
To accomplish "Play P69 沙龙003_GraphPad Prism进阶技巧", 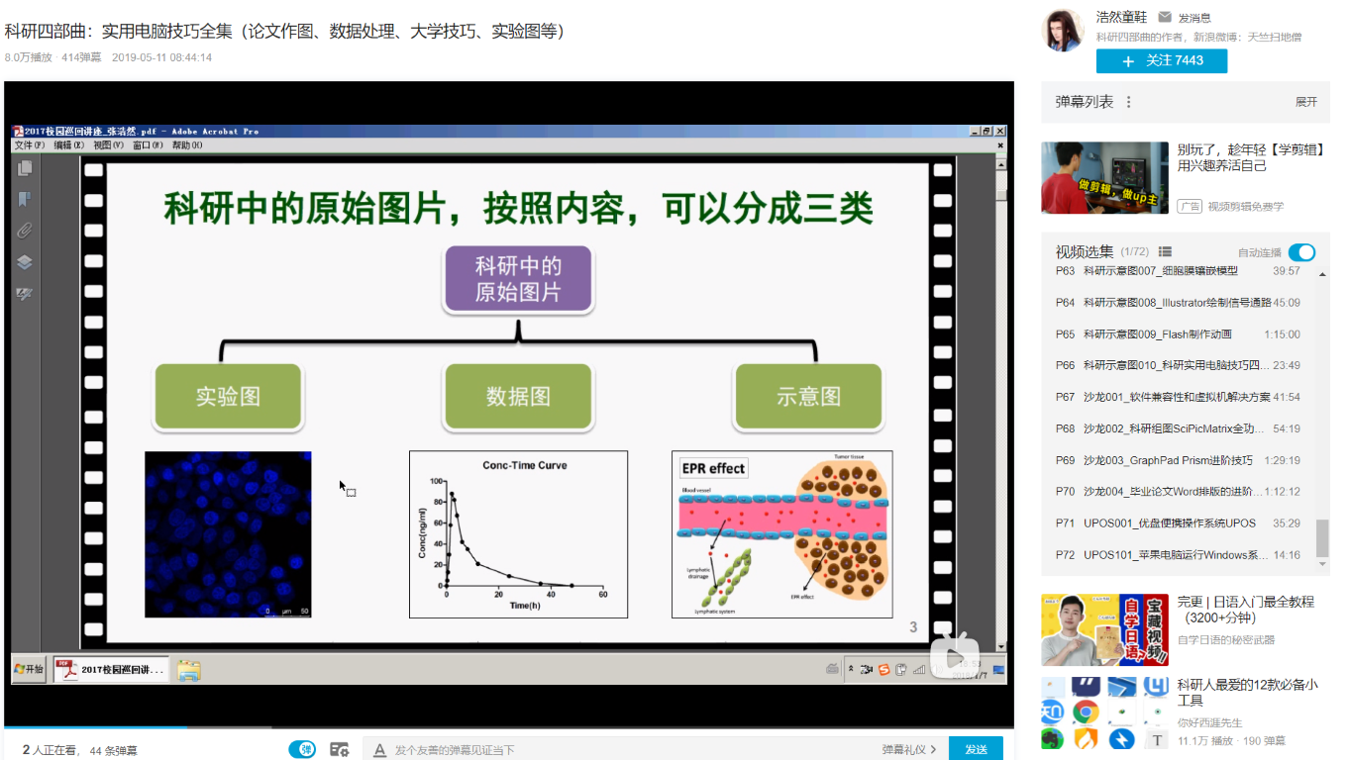I will click(x=1179, y=460).
